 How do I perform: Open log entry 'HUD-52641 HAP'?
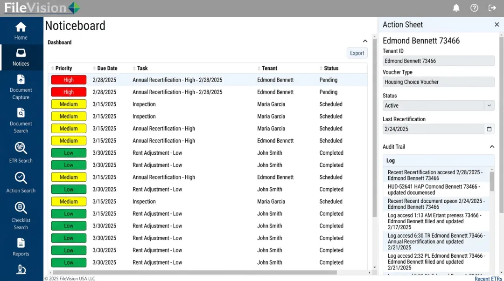tap(436, 190)
